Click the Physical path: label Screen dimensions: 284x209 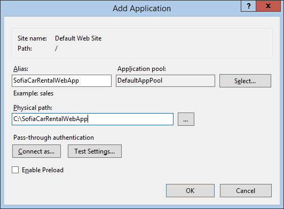(33, 108)
